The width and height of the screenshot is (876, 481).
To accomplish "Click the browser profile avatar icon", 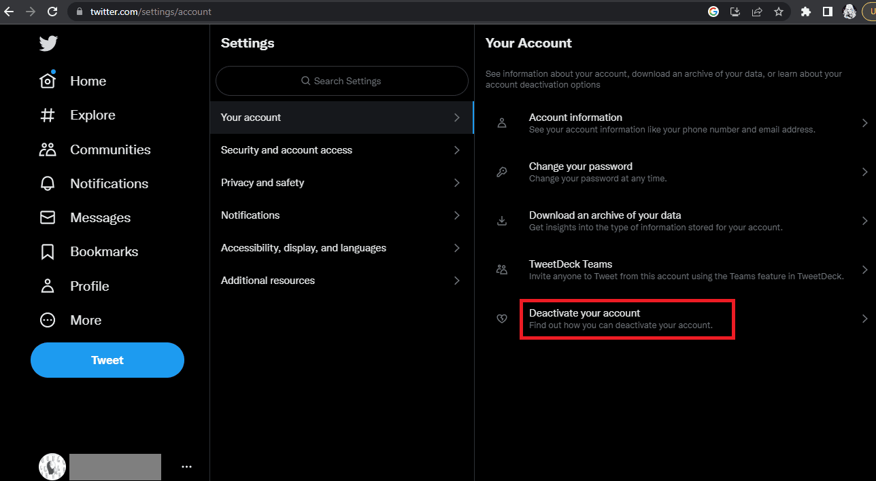I will pos(849,12).
